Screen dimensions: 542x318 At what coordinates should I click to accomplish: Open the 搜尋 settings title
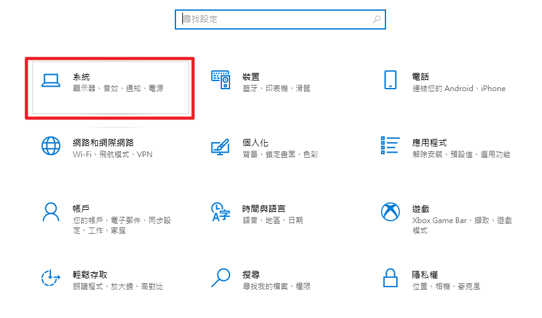[251, 275]
